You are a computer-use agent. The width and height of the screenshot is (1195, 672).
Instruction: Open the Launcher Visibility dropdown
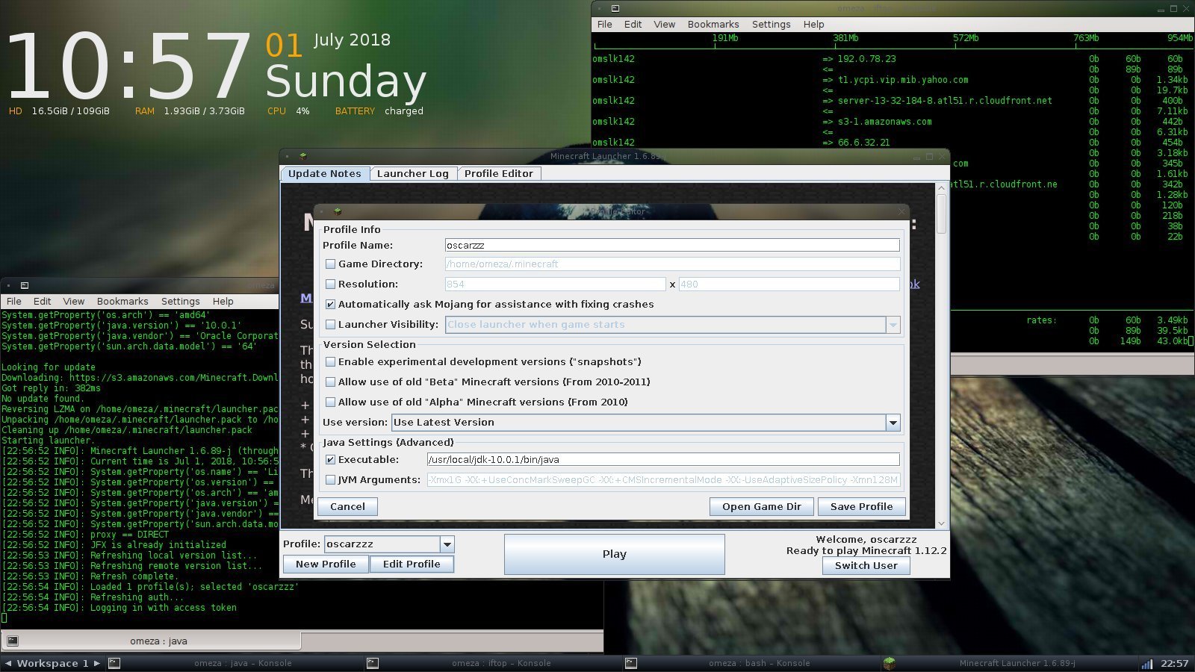point(893,325)
